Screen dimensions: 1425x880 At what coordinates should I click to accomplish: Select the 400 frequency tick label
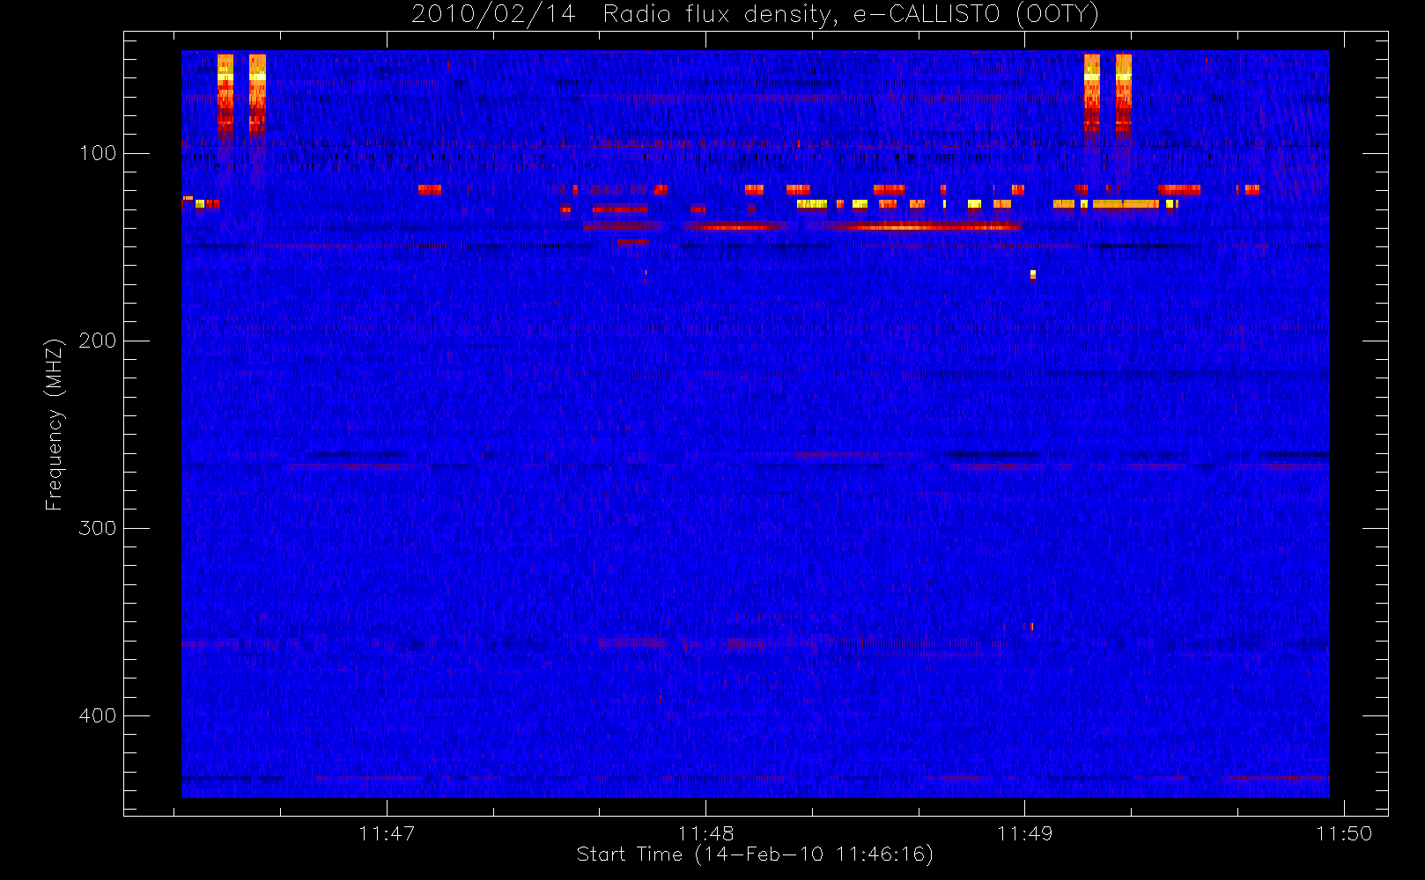(98, 715)
